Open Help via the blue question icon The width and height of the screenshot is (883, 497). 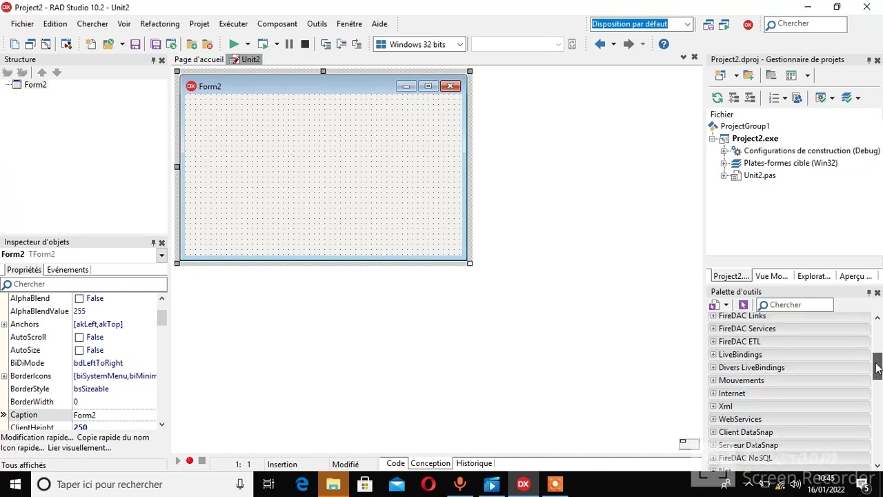coord(664,44)
